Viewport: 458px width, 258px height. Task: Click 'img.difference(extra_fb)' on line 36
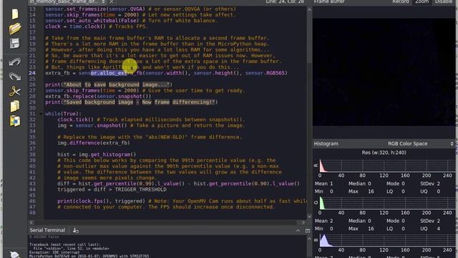pyautogui.click(x=94, y=143)
